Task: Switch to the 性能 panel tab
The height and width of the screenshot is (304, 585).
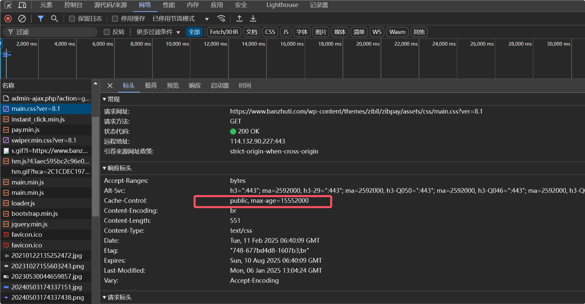Action: (x=169, y=5)
